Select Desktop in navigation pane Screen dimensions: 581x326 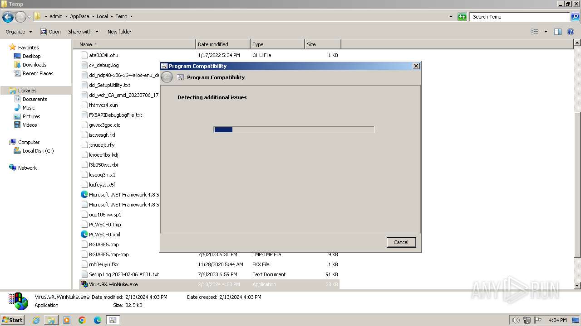tap(31, 56)
